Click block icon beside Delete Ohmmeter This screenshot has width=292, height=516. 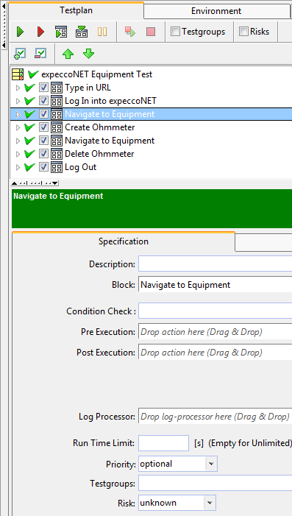pyautogui.click(x=57, y=154)
